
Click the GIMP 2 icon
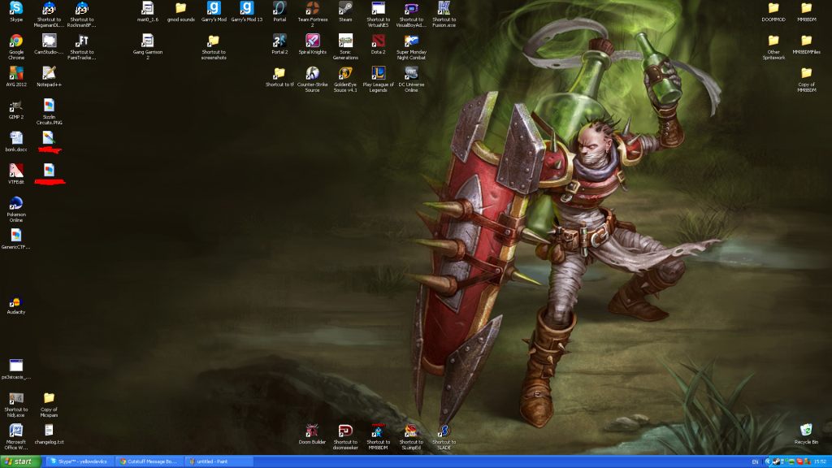tap(16, 106)
